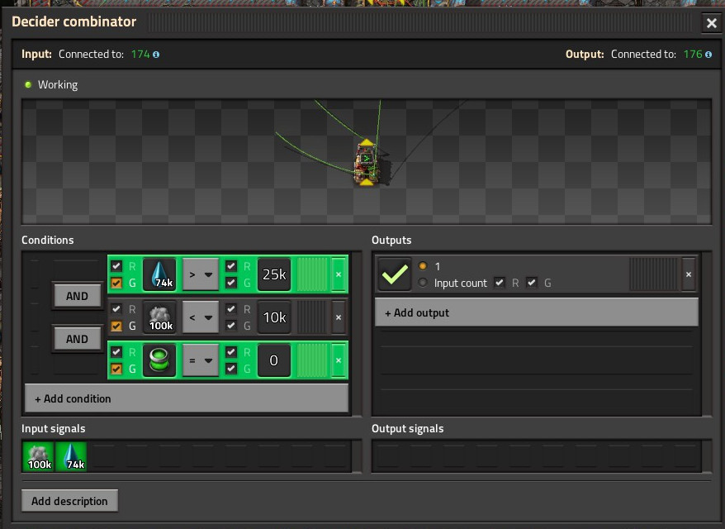Select the output constant 1 radio button
The image size is (725, 529).
[x=422, y=266]
